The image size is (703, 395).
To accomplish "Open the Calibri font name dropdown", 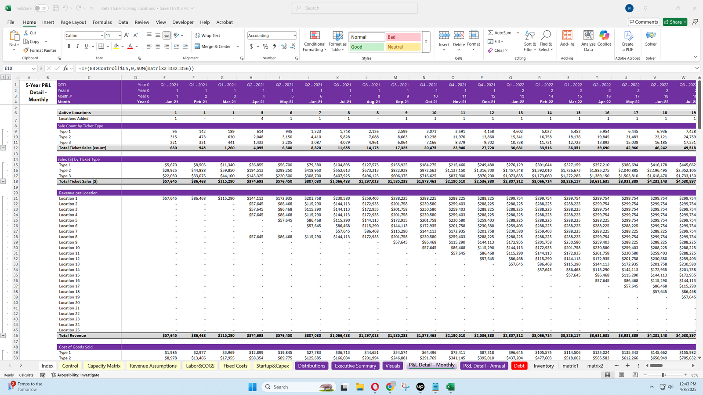I will [x=102, y=36].
